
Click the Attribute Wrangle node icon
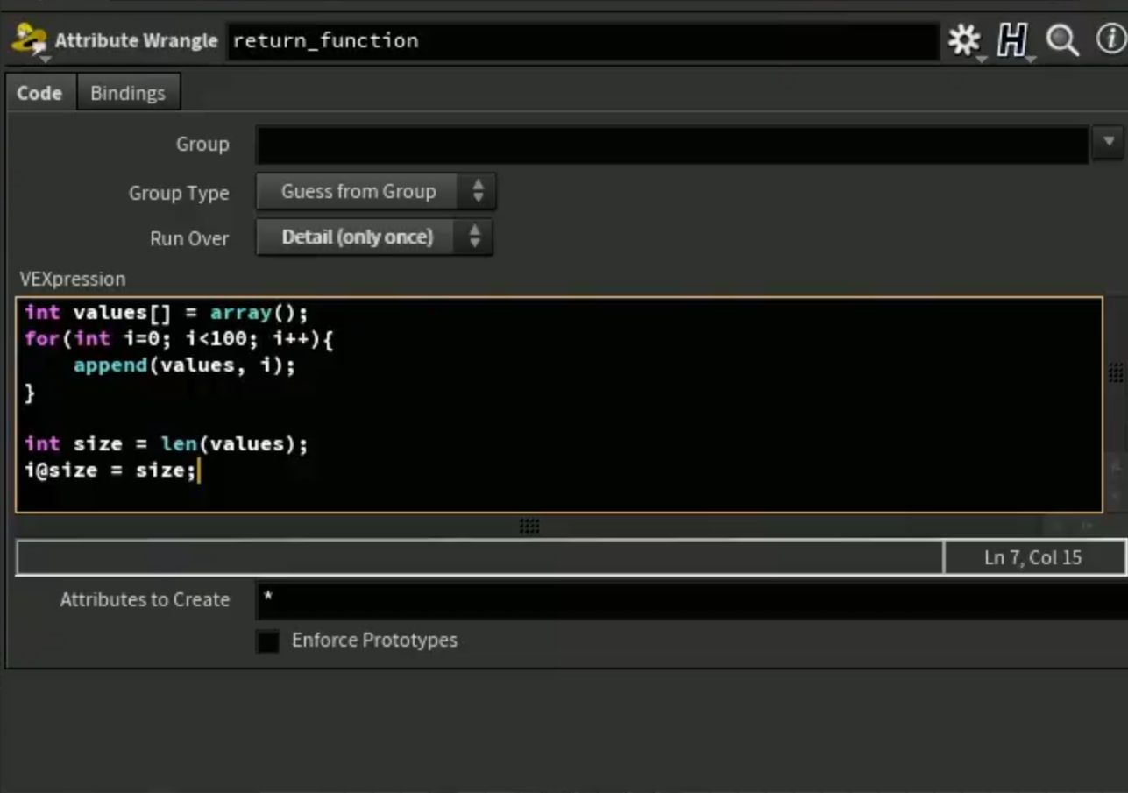(30, 41)
